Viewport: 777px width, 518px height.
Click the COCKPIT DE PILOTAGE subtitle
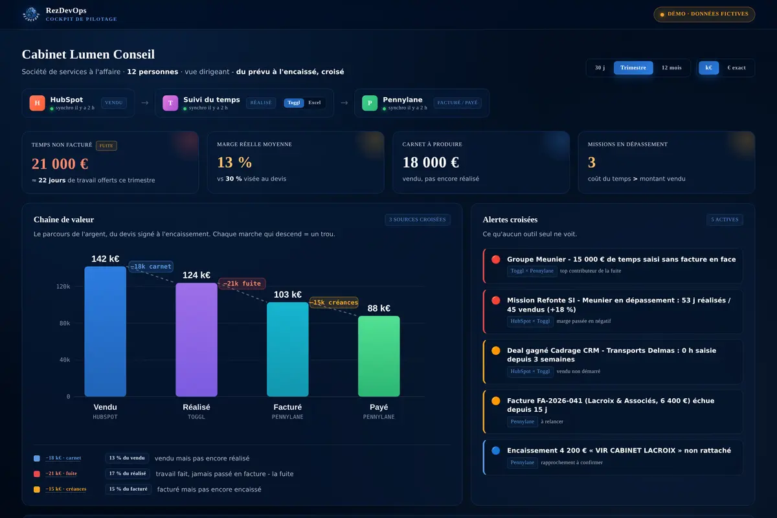point(81,19)
